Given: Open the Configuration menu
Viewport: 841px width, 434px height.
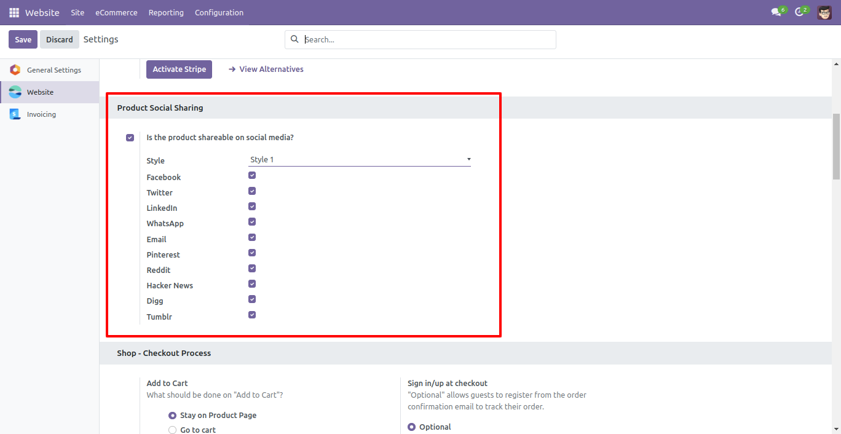Looking at the screenshot, I should click(219, 12).
